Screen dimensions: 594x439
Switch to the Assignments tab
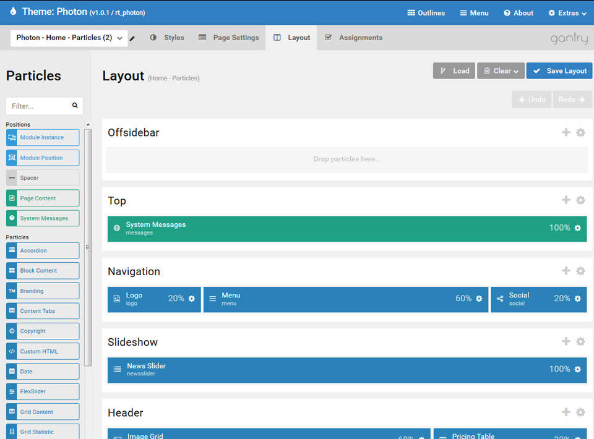pyautogui.click(x=353, y=38)
